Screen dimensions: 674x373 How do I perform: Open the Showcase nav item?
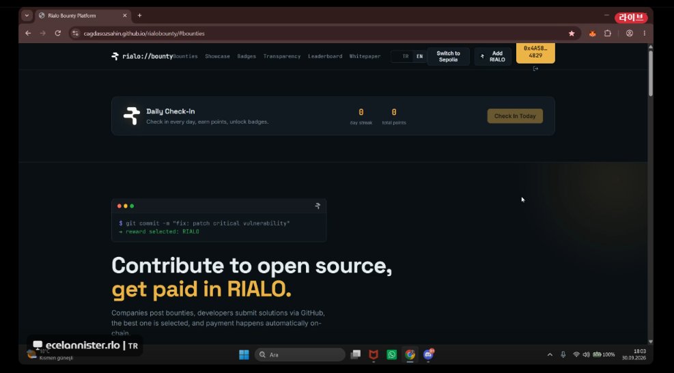[217, 56]
